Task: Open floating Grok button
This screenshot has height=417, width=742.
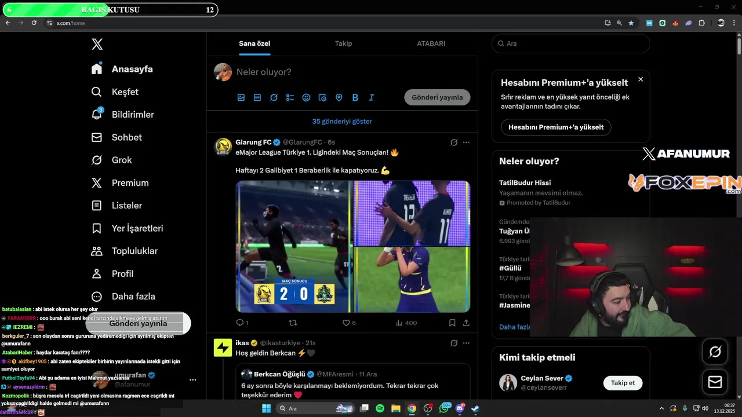Action: [x=715, y=352]
